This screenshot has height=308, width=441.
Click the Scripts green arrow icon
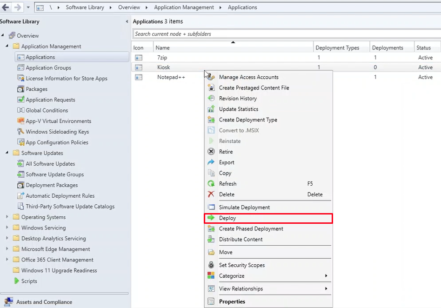point(16,281)
